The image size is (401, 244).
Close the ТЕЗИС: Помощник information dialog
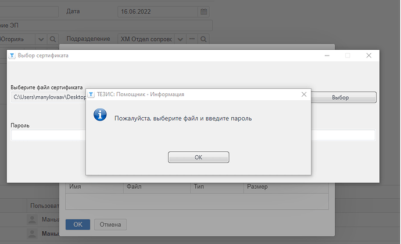tap(303, 94)
